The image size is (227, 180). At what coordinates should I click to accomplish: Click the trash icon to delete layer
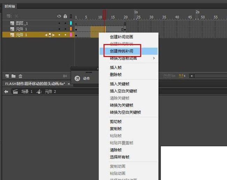pos(20,76)
